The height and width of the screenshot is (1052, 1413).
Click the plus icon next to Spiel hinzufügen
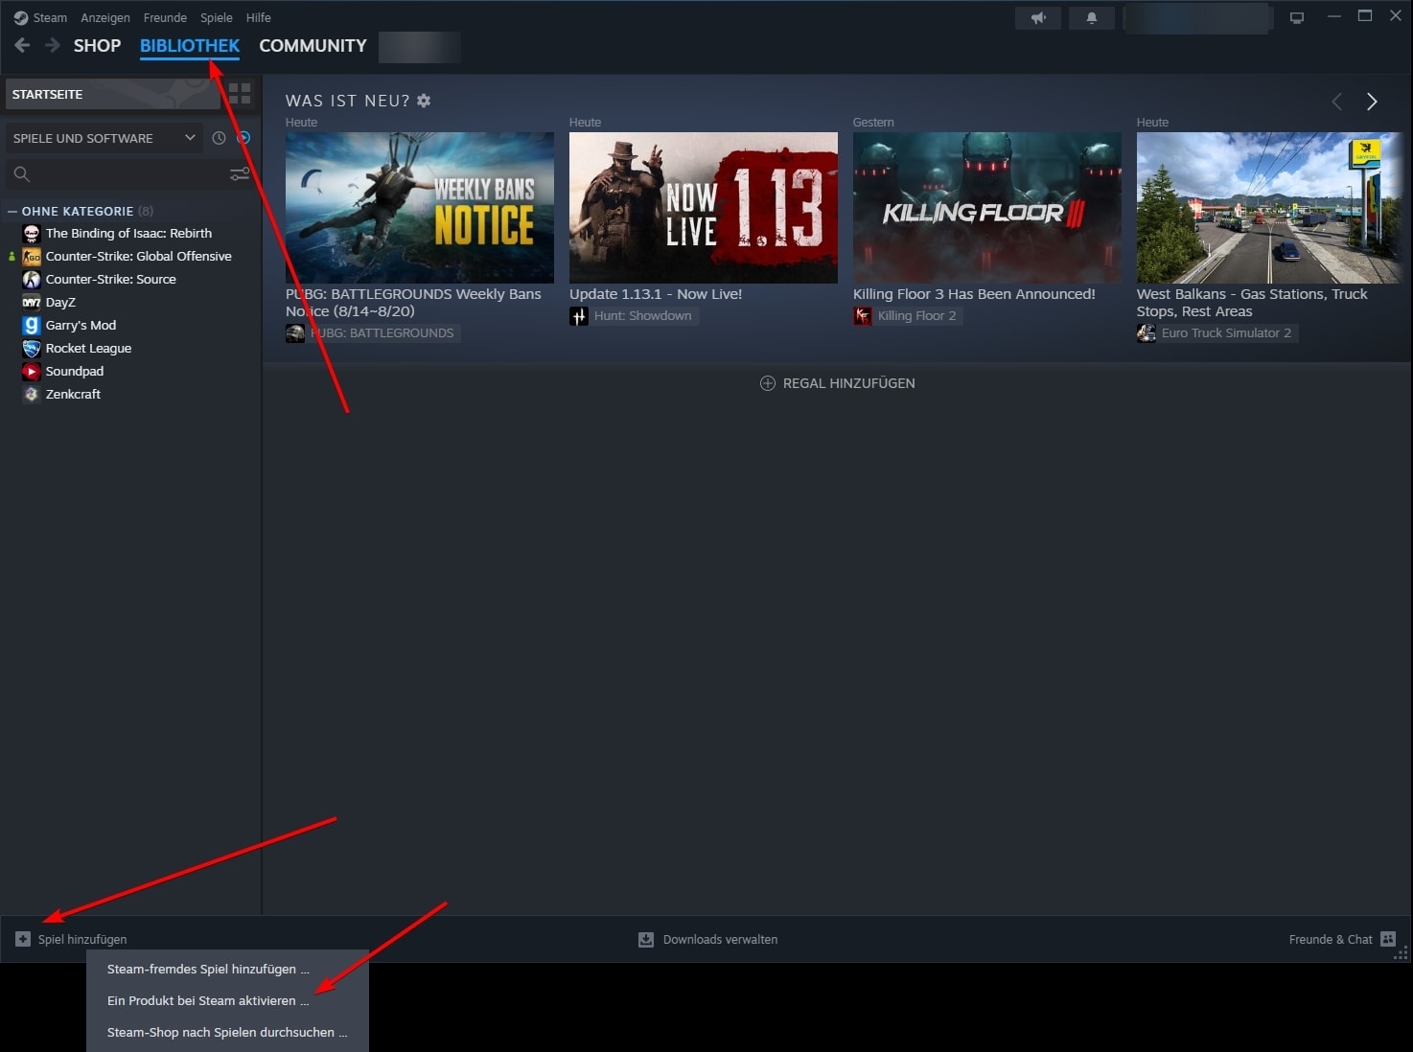click(23, 939)
